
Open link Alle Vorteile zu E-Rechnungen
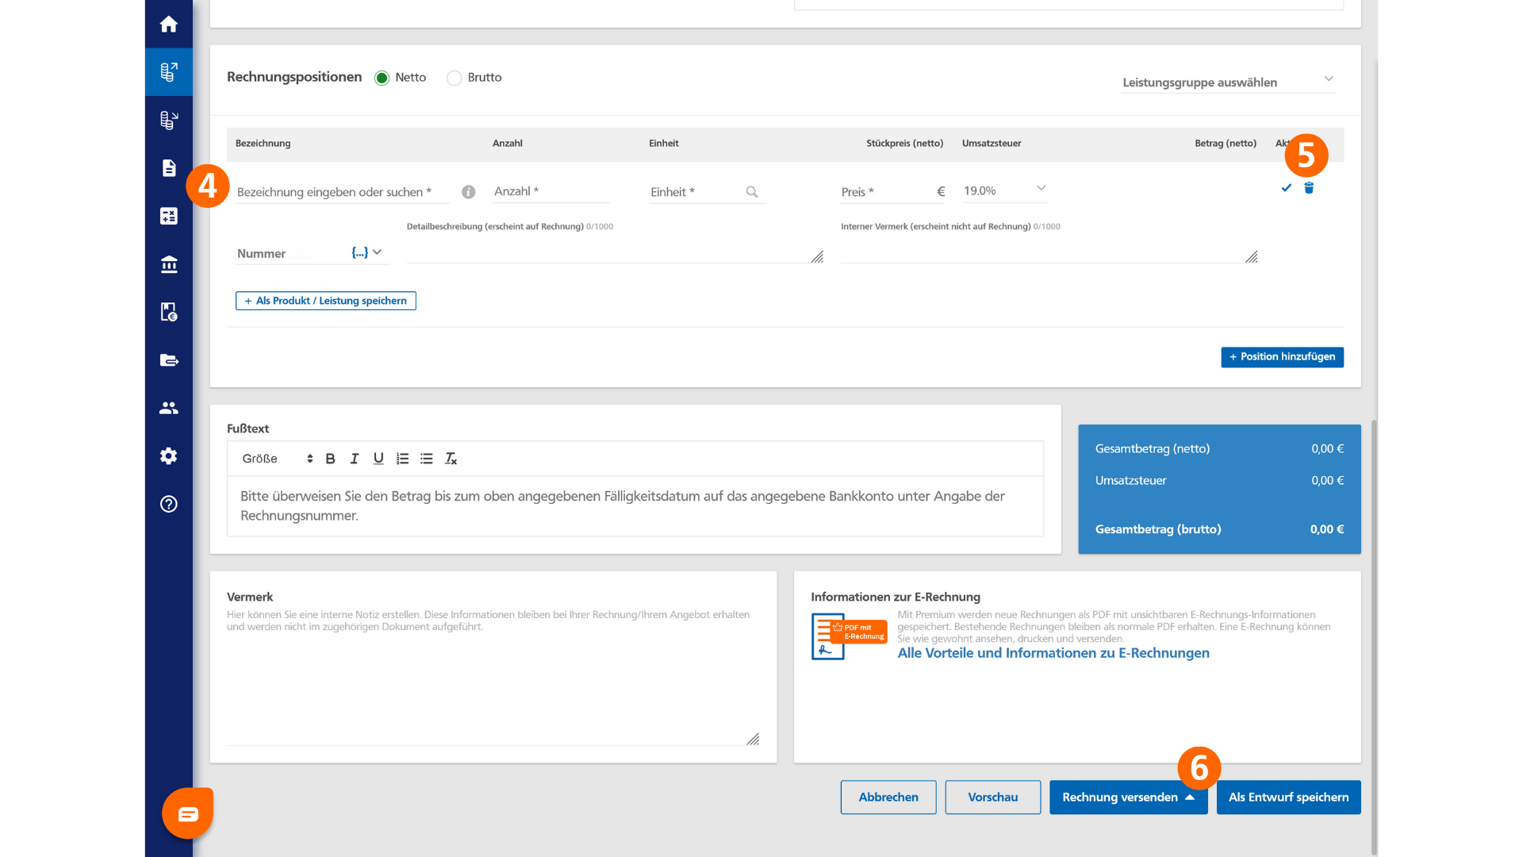click(x=1053, y=653)
